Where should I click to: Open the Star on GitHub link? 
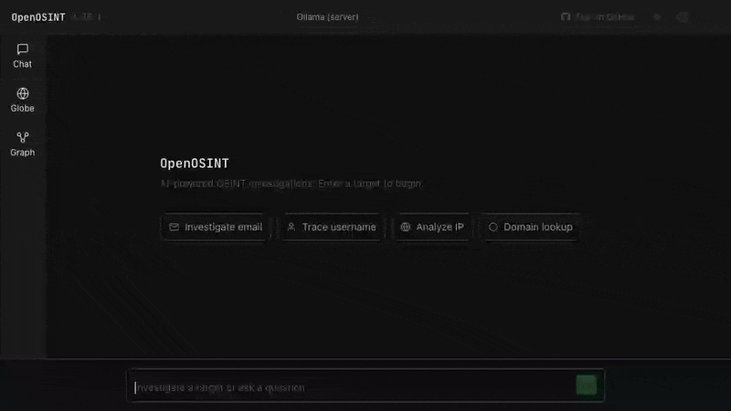pos(598,17)
